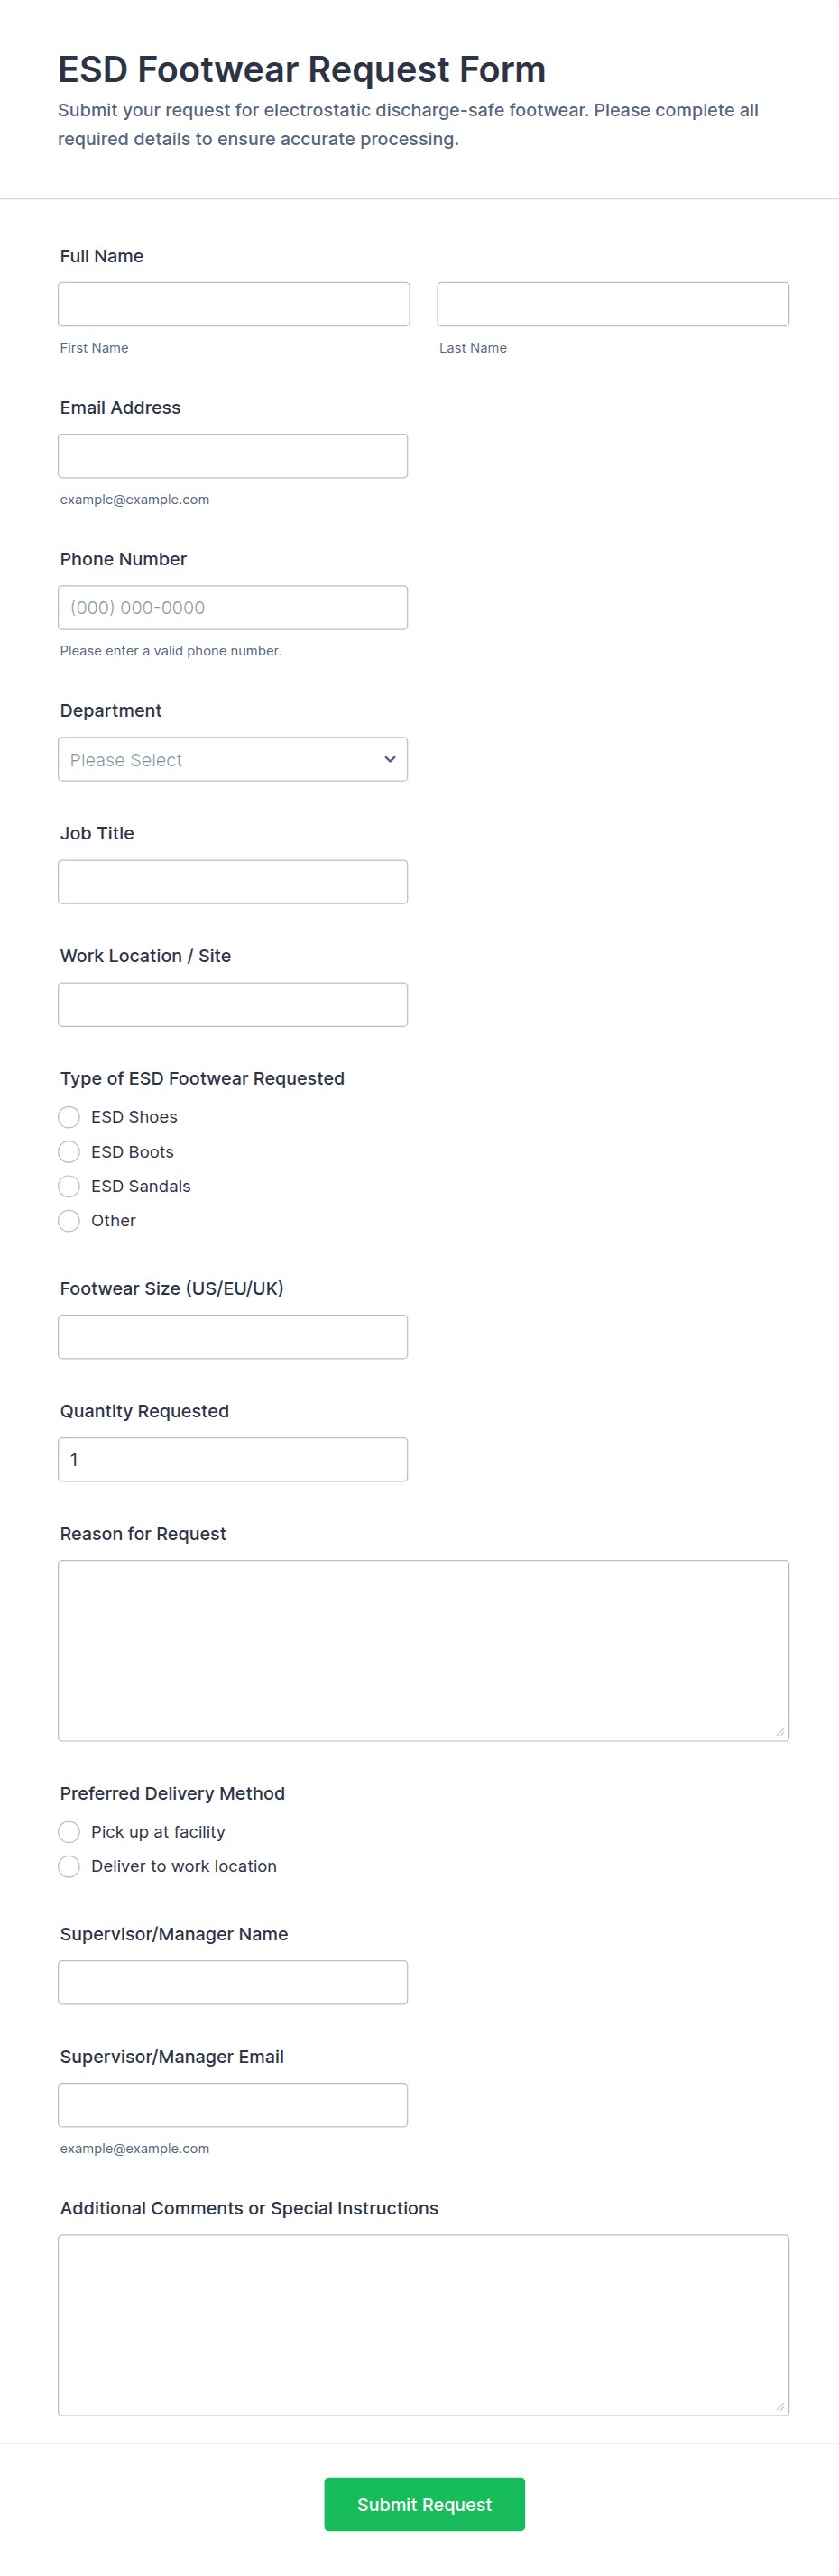Select Pick up at facility option

click(x=69, y=1832)
